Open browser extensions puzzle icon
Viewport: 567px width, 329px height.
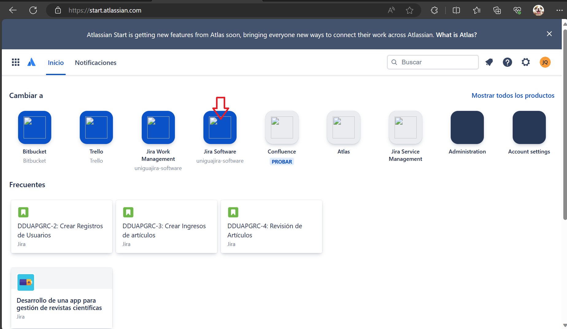[x=434, y=10]
